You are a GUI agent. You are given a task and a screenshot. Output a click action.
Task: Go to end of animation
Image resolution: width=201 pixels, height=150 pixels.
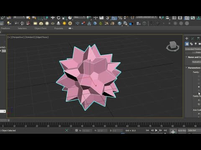tap(165, 130)
